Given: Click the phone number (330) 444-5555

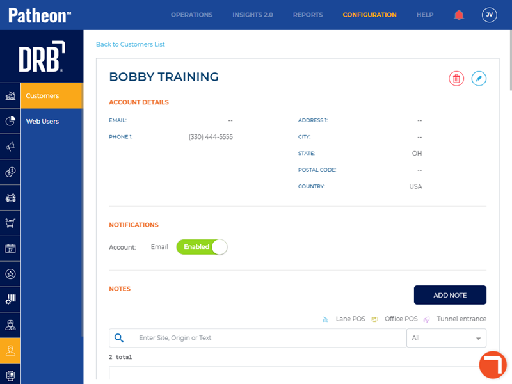Looking at the screenshot, I should [211, 137].
